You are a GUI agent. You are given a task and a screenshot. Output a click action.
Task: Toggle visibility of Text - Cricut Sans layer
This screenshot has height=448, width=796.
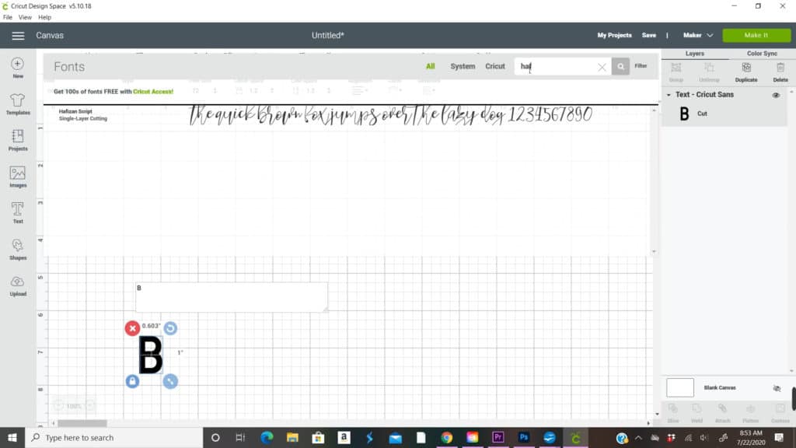coord(776,95)
